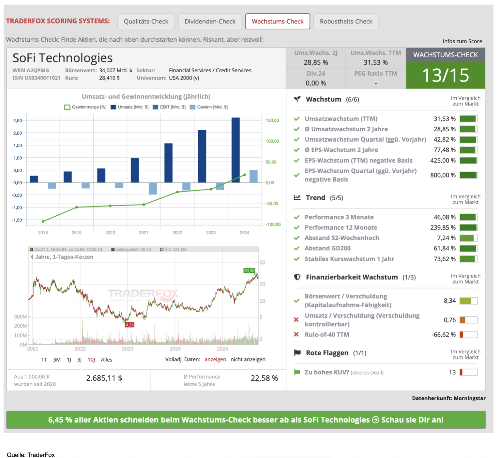Screen dimensions: 501x458
Task: Select the 3M chart timeframe
Action: pos(57,360)
